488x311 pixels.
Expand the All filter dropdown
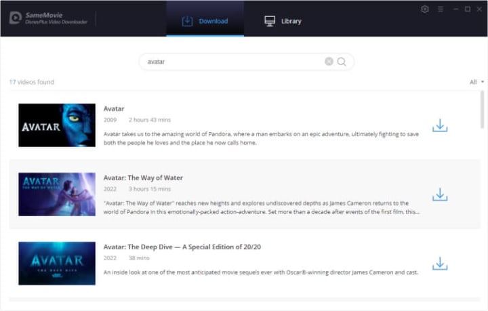coord(476,82)
